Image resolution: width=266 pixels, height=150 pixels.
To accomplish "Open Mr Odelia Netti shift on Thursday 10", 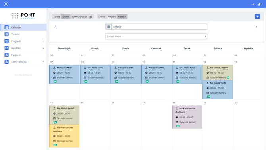I will [x=156, y=74].
